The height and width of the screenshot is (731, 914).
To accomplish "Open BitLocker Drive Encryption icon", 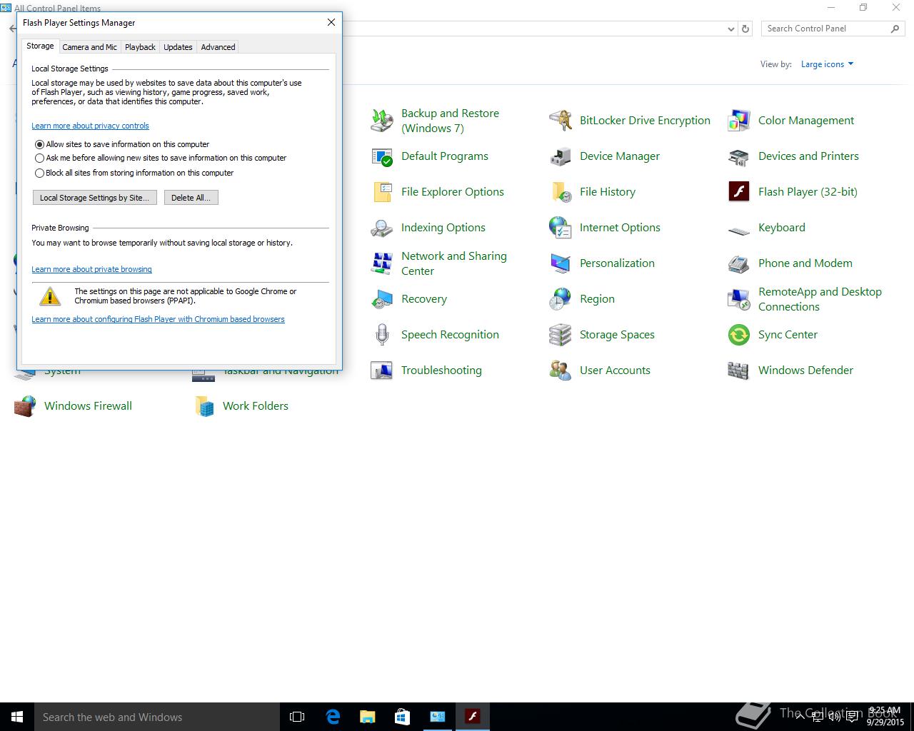I will coord(560,121).
